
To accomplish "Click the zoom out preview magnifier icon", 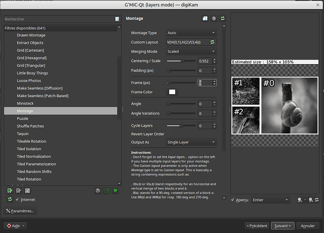I will pyautogui.click(x=300, y=200).
